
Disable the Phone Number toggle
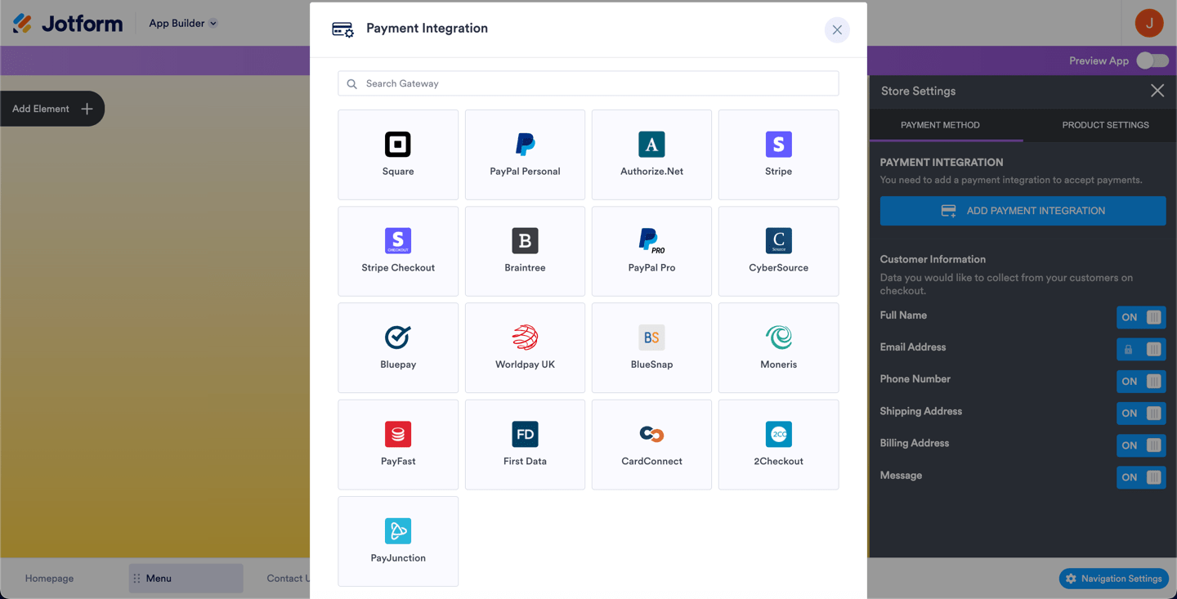tap(1141, 381)
